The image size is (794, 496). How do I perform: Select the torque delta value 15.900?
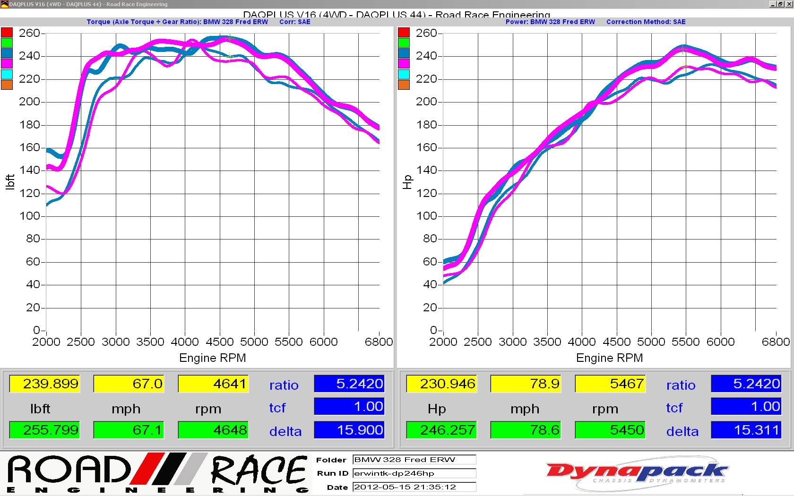(349, 430)
